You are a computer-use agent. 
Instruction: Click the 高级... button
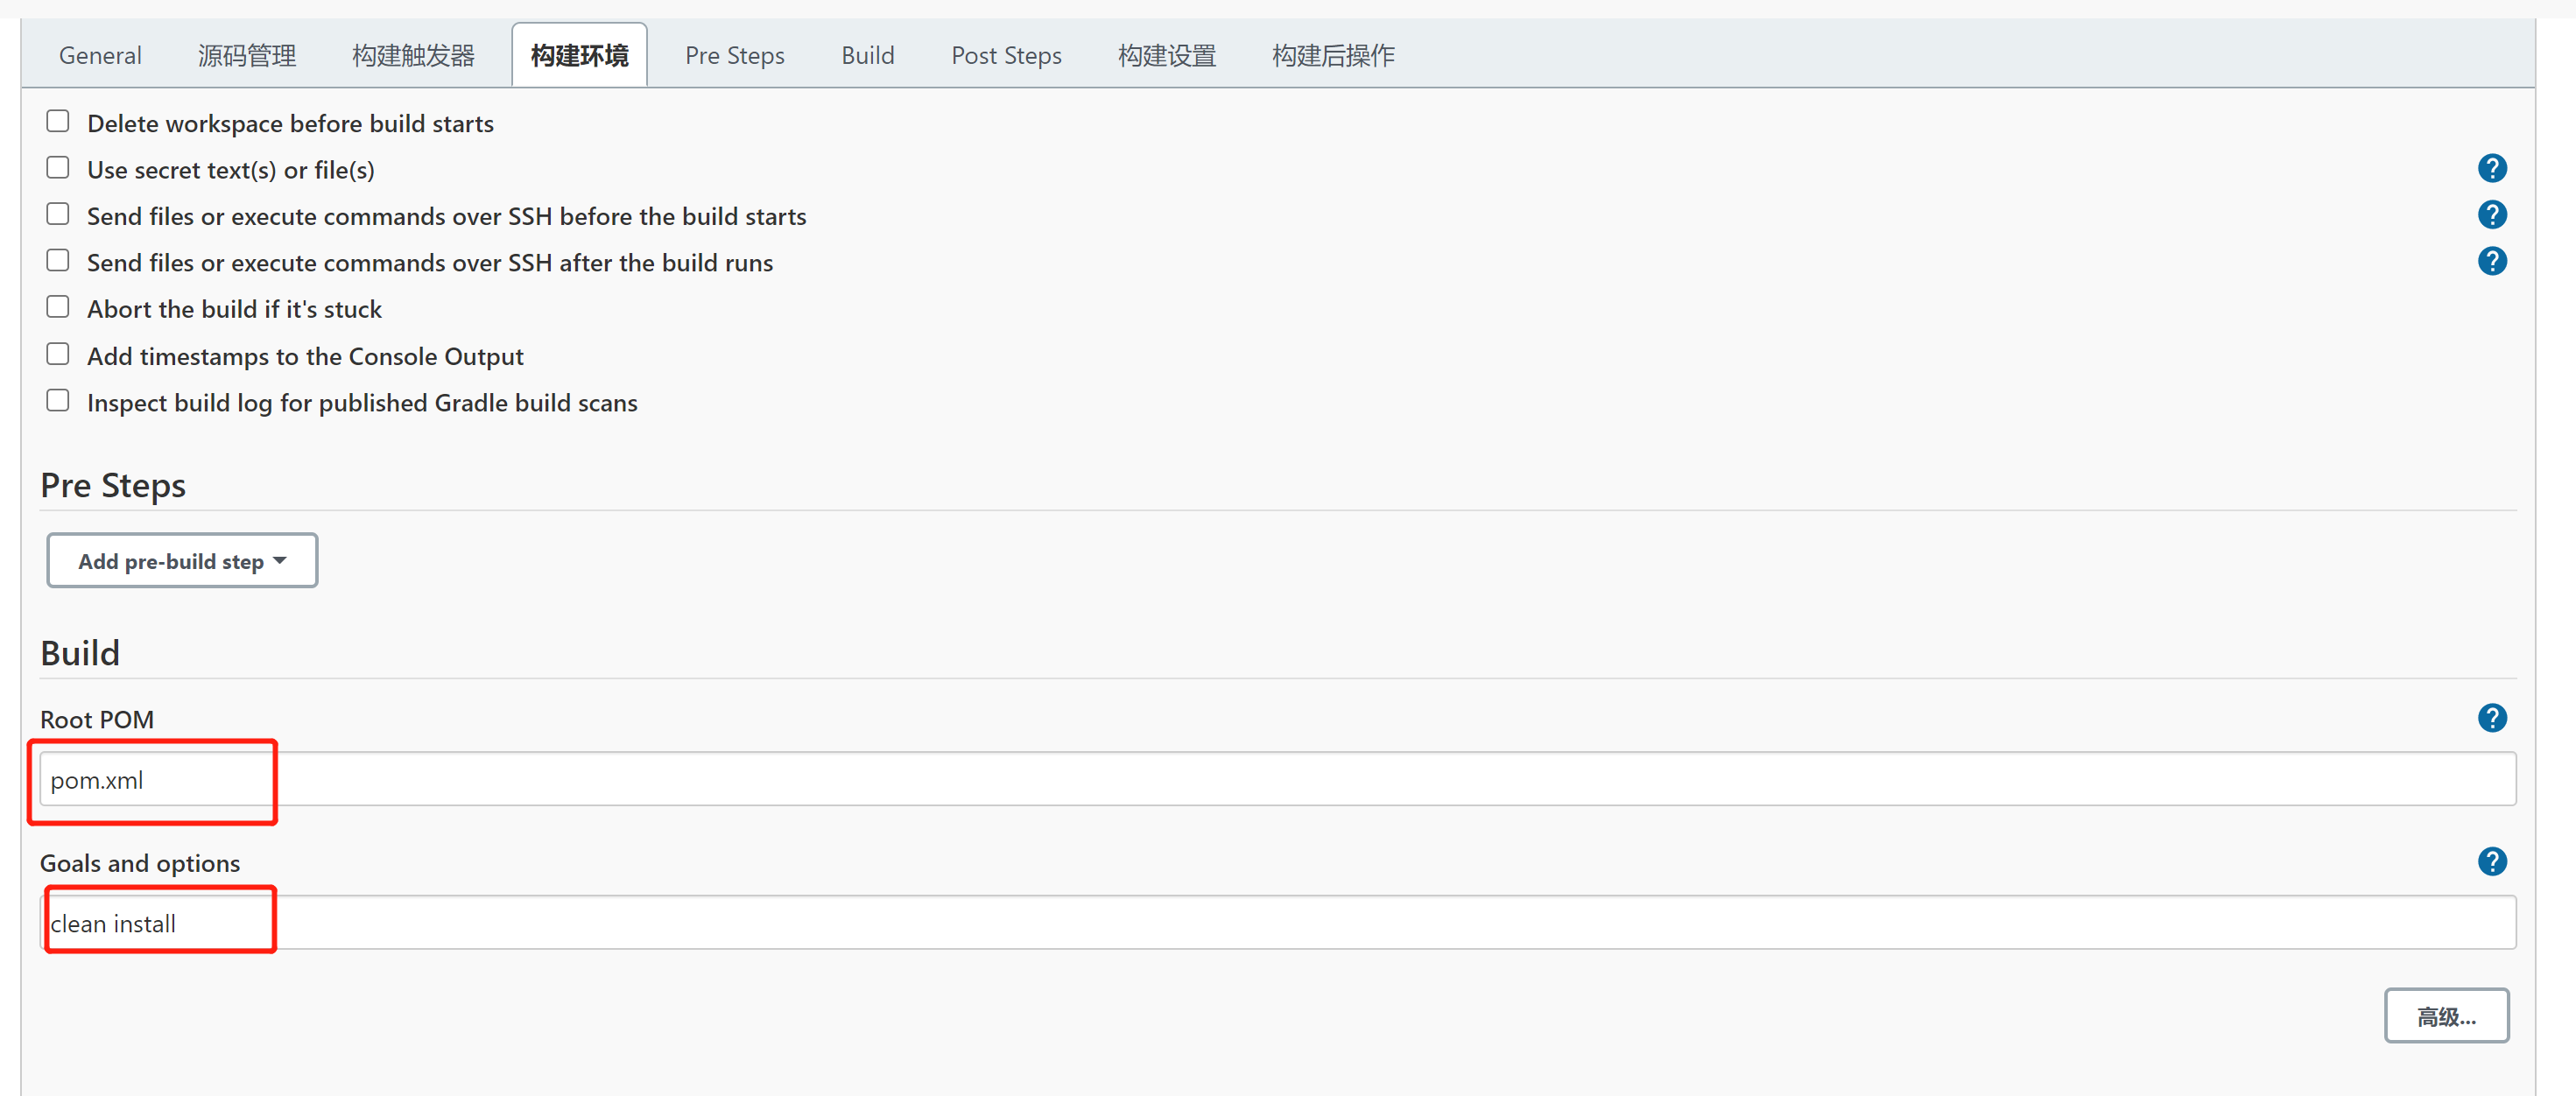(2446, 1015)
